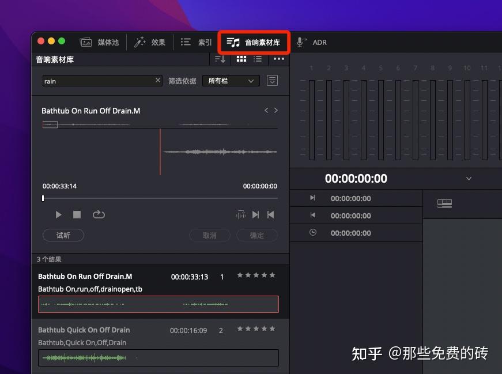Clear the rain search field with X

pos(157,80)
